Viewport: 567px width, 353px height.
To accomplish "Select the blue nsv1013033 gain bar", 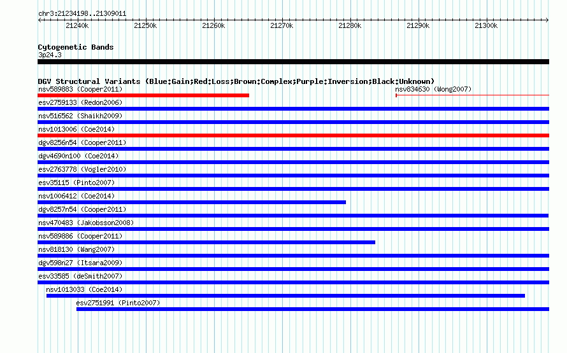I will [x=285, y=296].
